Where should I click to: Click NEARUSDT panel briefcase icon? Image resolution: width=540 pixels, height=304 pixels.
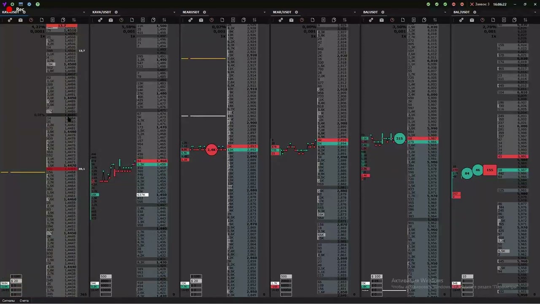point(201,20)
